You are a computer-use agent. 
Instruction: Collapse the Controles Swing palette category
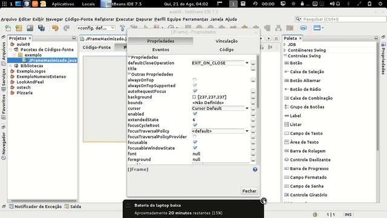[285, 56]
